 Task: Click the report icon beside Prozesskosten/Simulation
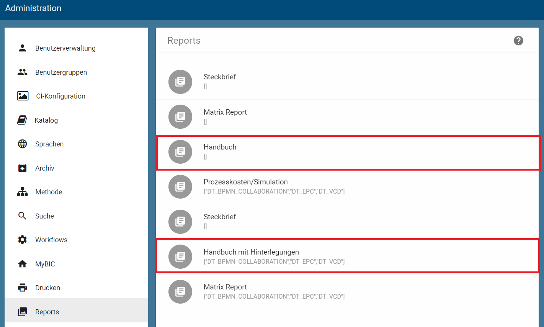click(x=180, y=187)
